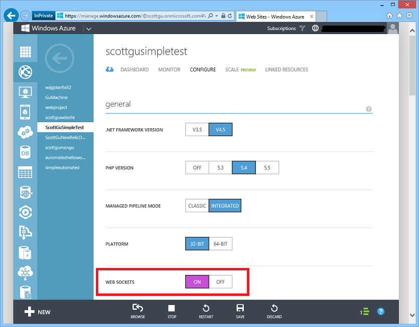This screenshot has width=419, height=327.
Task: Open Cloud Services gear-cloud icon in sidebar
Action: [26, 132]
